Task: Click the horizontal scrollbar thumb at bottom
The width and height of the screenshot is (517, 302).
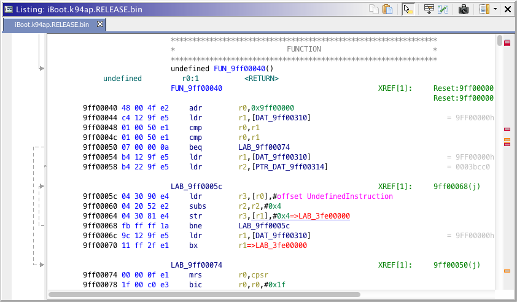Action: coord(204,295)
